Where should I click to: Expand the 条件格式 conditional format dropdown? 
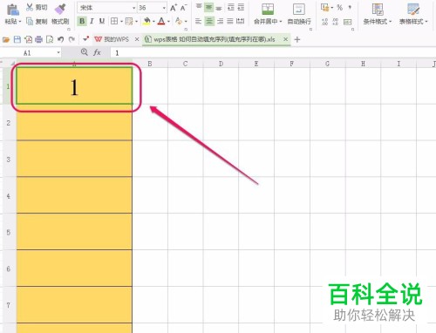[391, 22]
